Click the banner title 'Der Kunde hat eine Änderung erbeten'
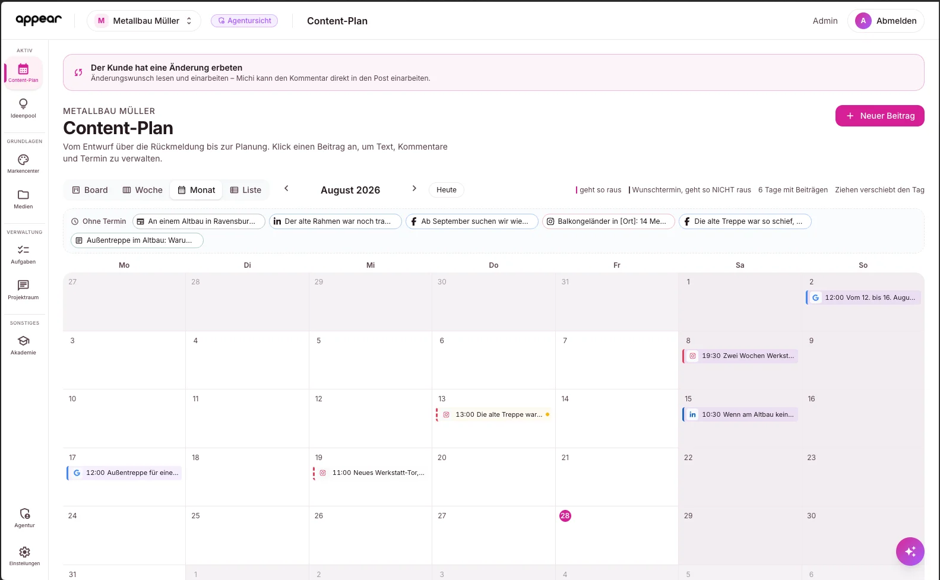Viewport: 940px width, 580px height. pos(166,68)
